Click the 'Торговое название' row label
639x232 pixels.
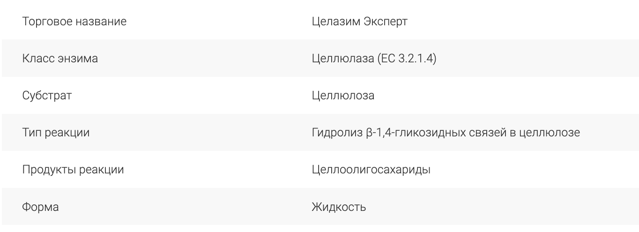[74, 22]
